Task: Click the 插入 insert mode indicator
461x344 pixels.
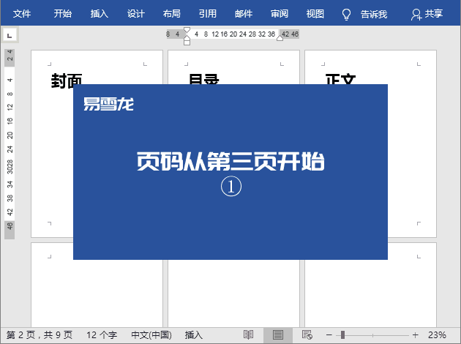Action: (x=193, y=335)
